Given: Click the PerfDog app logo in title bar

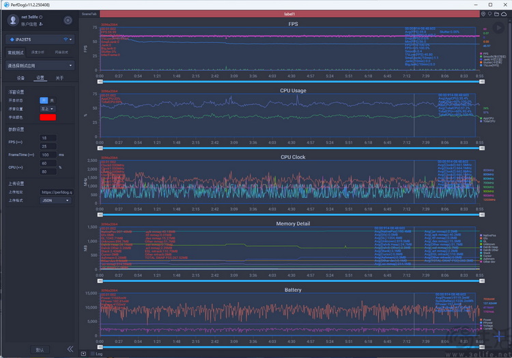Looking at the screenshot, I should (x=7, y=5).
